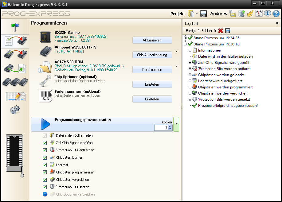Open the project folder icon in toolbar

(191, 14)
